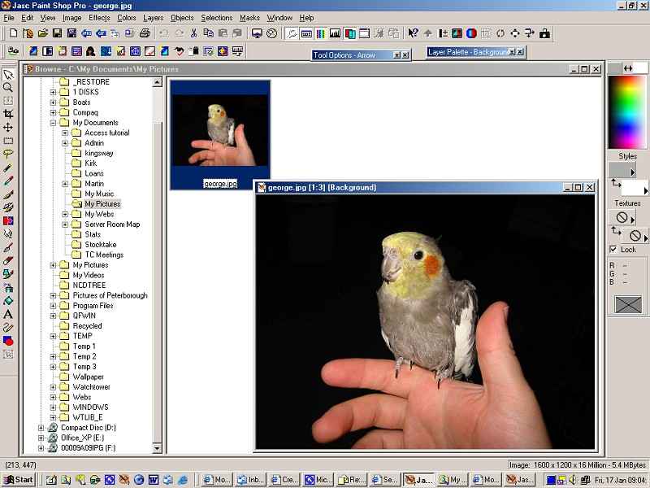Screen dimensions: 650x488
Task: Select the Server Room Map folder
Action: click(112, 224)
